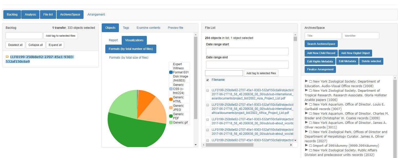Expand the Public Affairs Division records node
This screenshot has width=400, height=158.
click(x=306, y=150)
